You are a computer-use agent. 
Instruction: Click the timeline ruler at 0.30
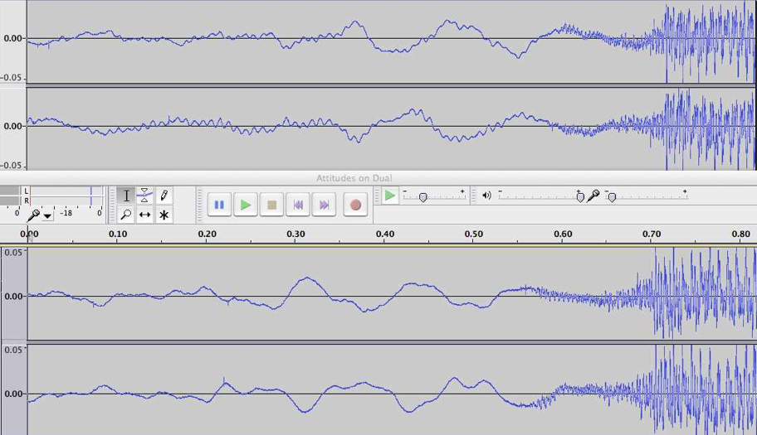[296, 234]
